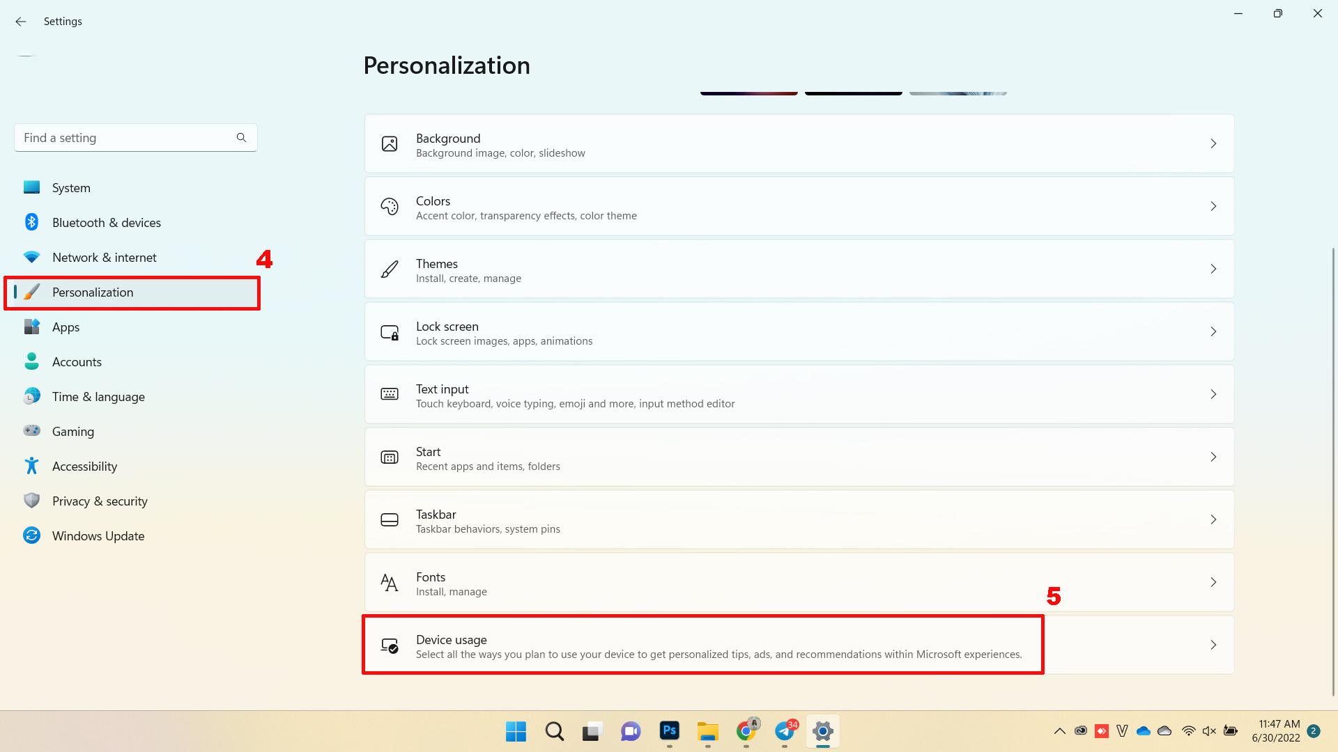Expand the Device usage chevron
This screenshot has width=1338, height=752.
(1213, 645)
